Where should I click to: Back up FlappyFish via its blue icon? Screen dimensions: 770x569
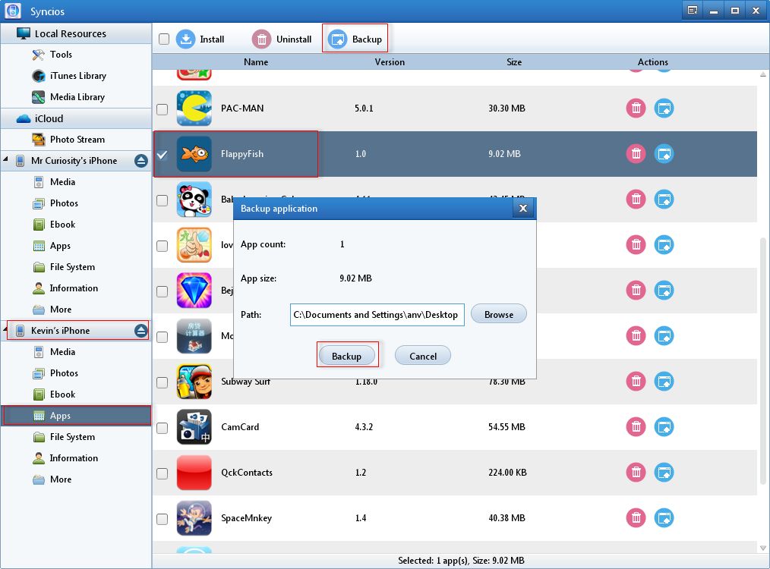click(664, 153)
